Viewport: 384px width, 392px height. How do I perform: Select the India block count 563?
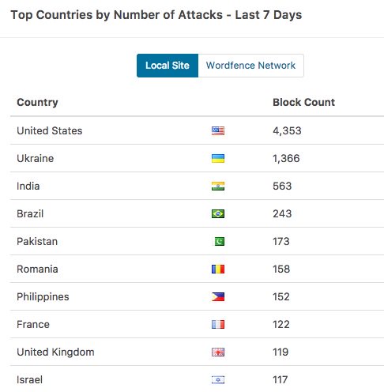pos(282,186)
